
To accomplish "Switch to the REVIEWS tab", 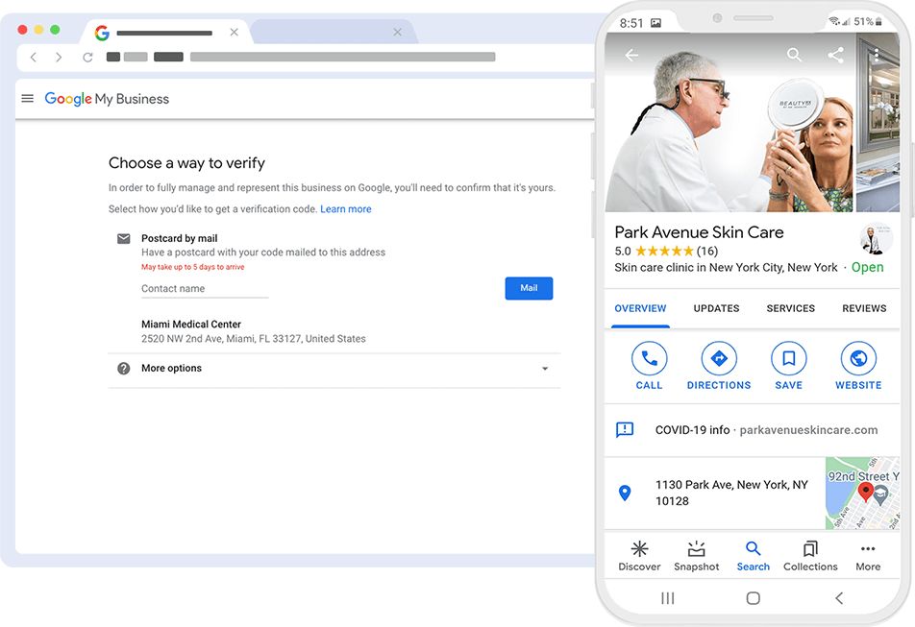I will (864, 308).
